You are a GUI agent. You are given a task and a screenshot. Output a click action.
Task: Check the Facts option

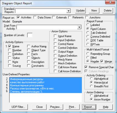coord(29,54)
